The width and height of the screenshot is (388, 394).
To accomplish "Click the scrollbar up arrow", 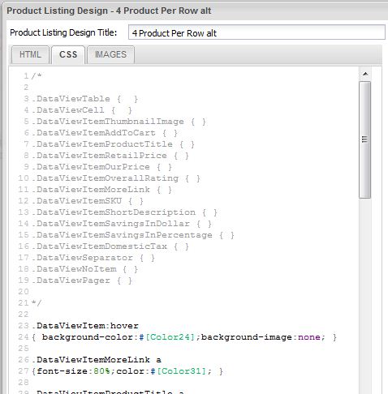I will point(365,74).
